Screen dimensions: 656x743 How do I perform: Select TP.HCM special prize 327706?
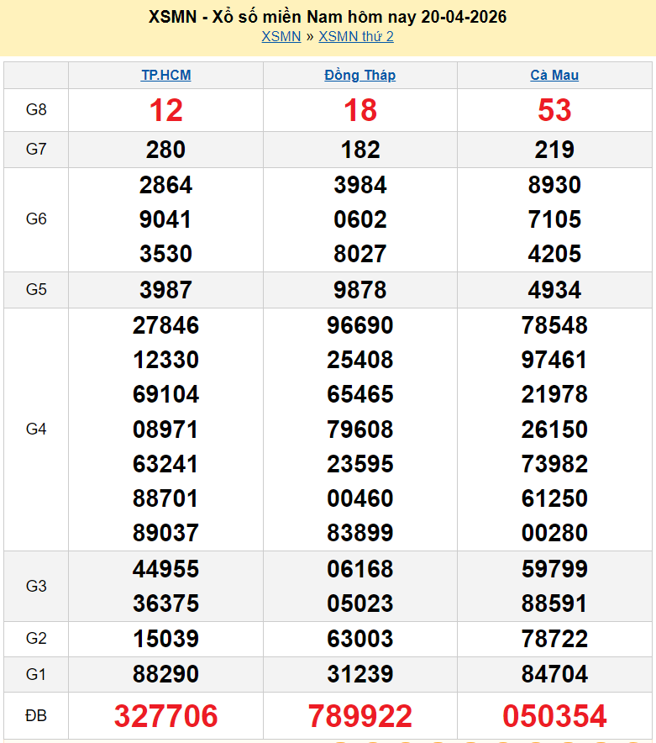(x=165, y=716)
